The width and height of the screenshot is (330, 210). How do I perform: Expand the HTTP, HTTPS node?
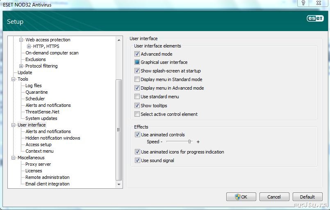[x=29, y=46]
